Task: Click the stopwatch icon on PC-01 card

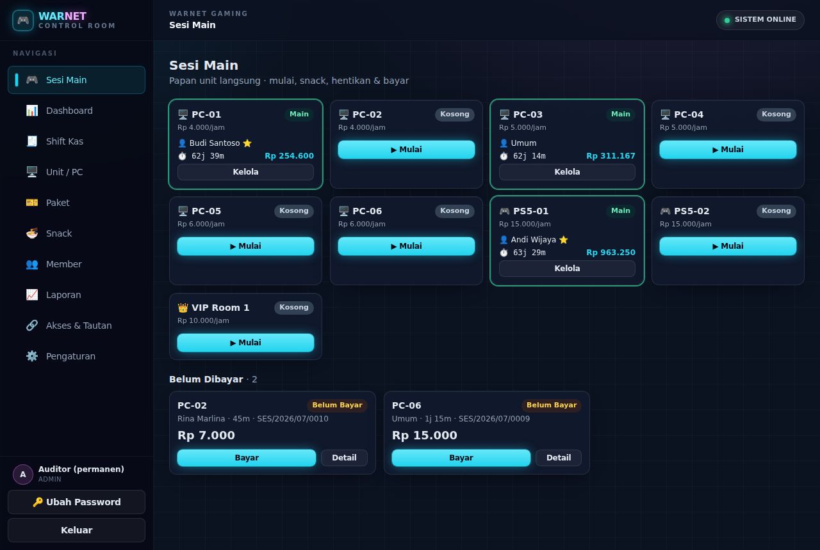Action: coord(182,156)
